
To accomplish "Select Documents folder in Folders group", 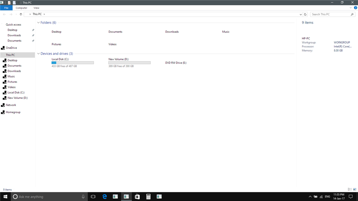I will (x=115, y=32).
